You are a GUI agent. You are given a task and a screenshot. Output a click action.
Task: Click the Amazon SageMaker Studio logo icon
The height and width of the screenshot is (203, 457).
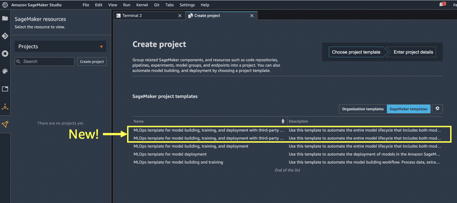tap(5, 5)
